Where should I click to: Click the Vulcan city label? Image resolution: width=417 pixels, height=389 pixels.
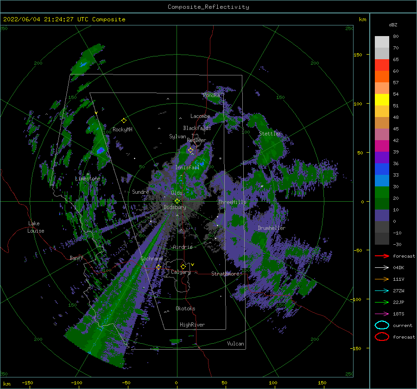coord(235,344)
